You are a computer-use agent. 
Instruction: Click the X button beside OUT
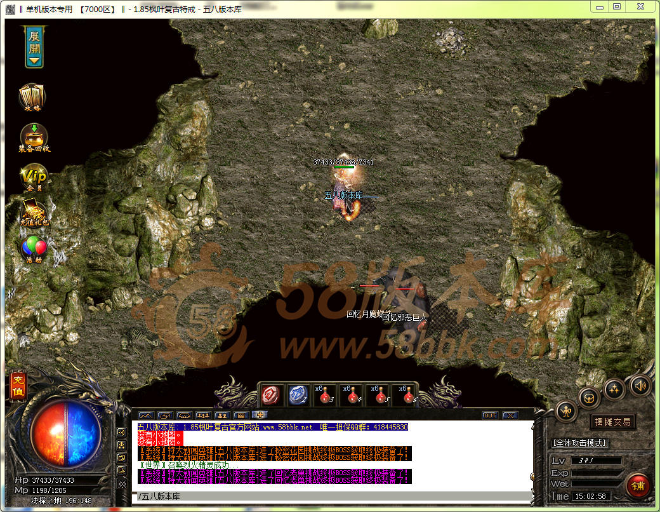(510, 415)
